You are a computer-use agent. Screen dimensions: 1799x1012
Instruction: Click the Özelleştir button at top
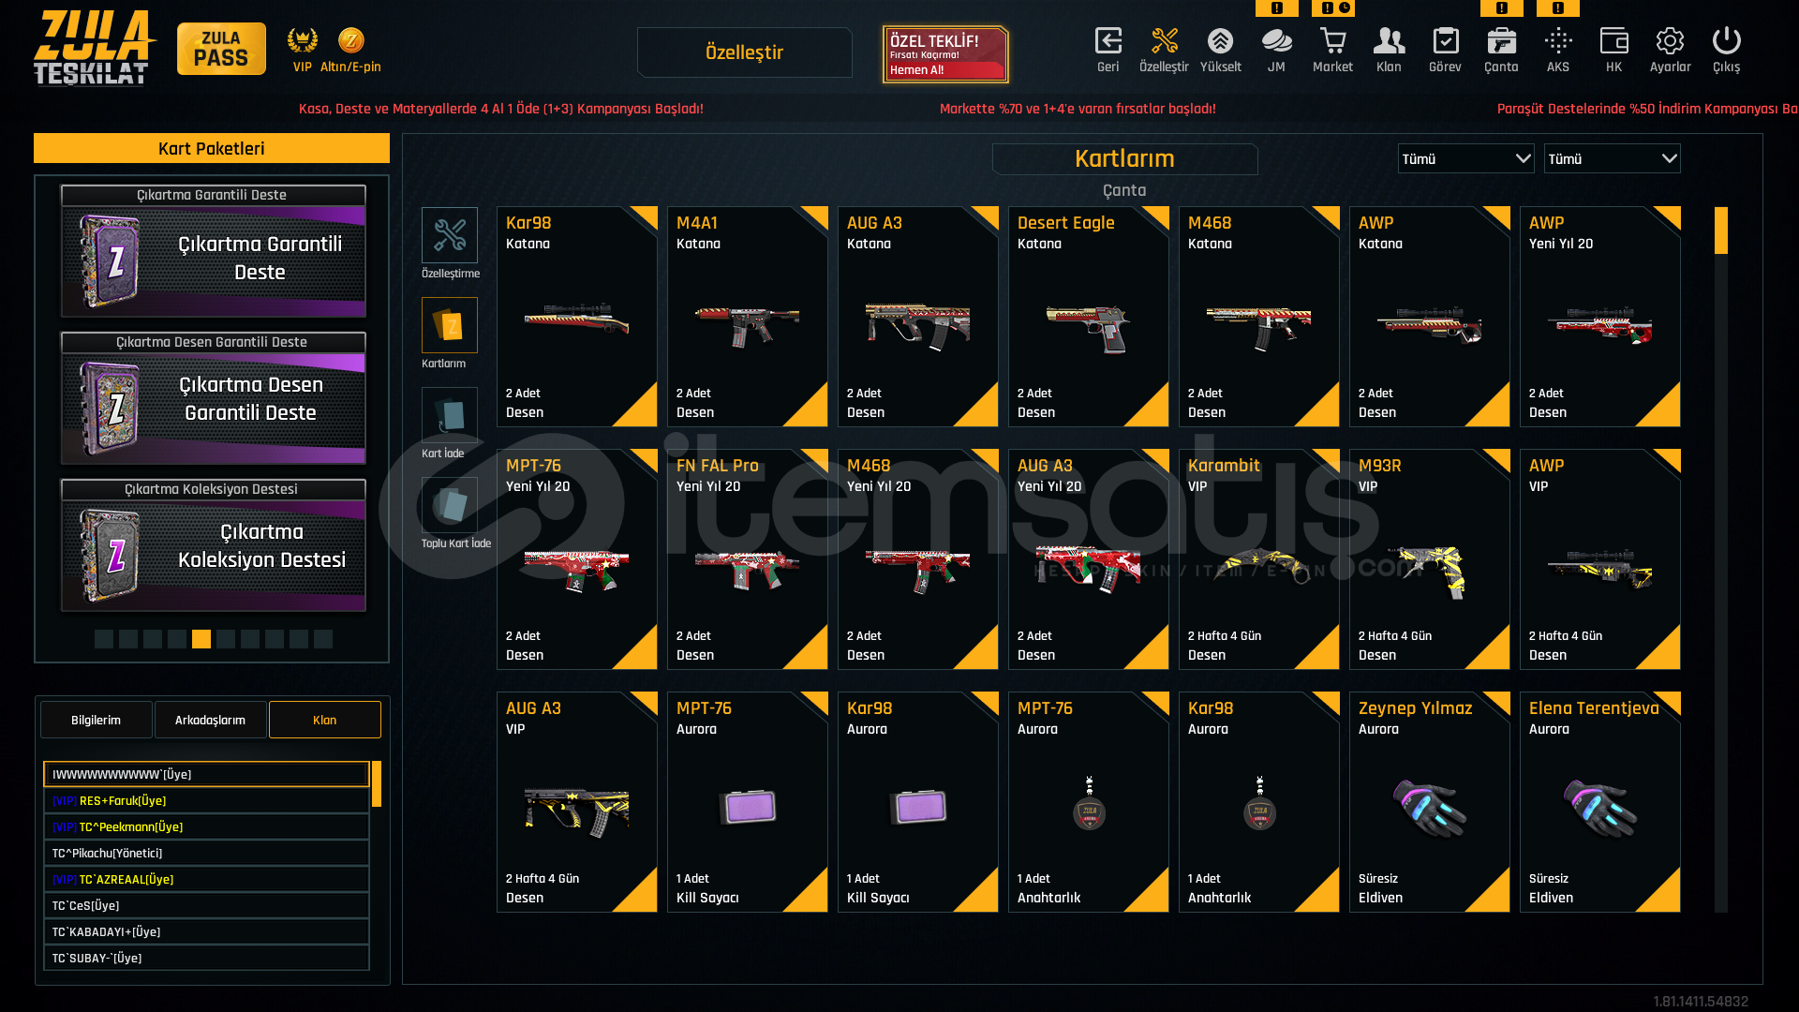point(744,52)
